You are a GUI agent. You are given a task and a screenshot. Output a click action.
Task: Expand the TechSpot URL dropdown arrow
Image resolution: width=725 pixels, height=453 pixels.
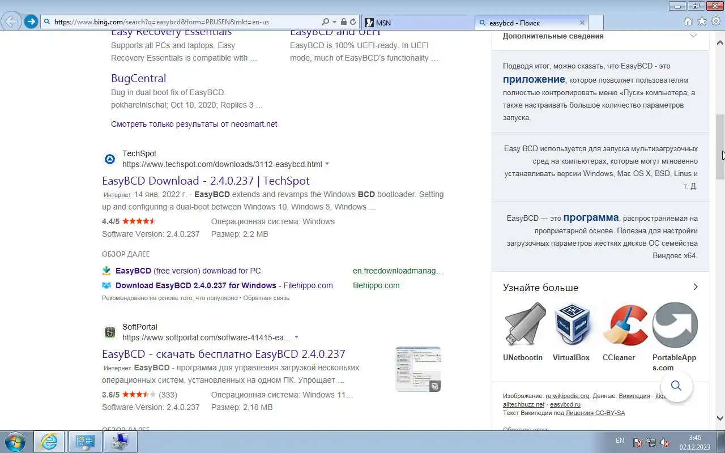pyautogui.click(x=327, y=164)
